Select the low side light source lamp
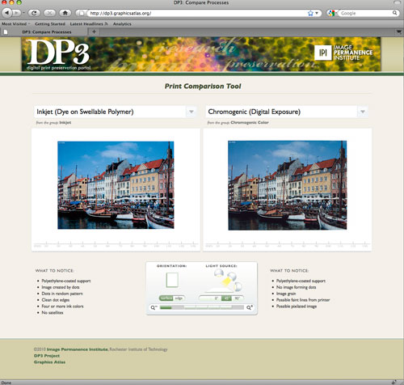404x385 pixels. 238,286
